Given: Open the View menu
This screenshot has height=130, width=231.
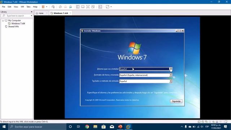Looking at the screenshot, I should pyautogui.click(x=16, y=7).
